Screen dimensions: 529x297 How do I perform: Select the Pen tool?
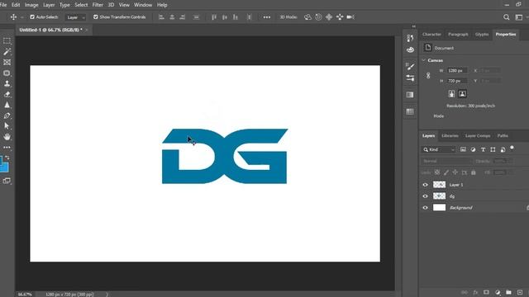(7, 115)
